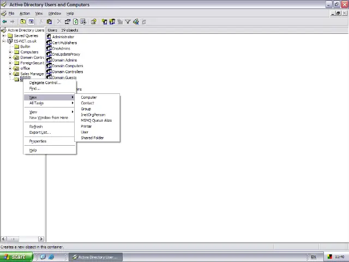Click the Properties toolbar icon
Viewport: 349px width, 262px height.
(x=68, y=22)
